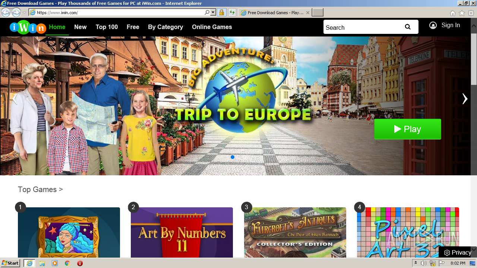The image size is (477, 268).
Task: Open the Chrome taskbar icon
Action: (x=67, y=263)
